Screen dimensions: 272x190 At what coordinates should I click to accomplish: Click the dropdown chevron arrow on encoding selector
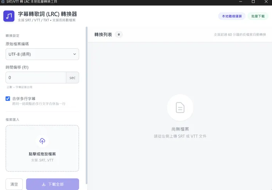click(75, 54)
